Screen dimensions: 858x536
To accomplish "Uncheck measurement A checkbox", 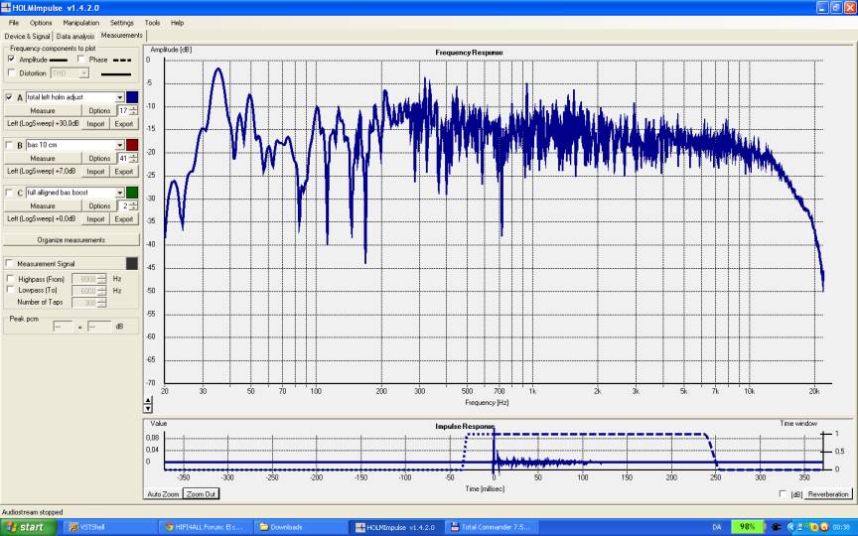I will (x=9, y=97).
